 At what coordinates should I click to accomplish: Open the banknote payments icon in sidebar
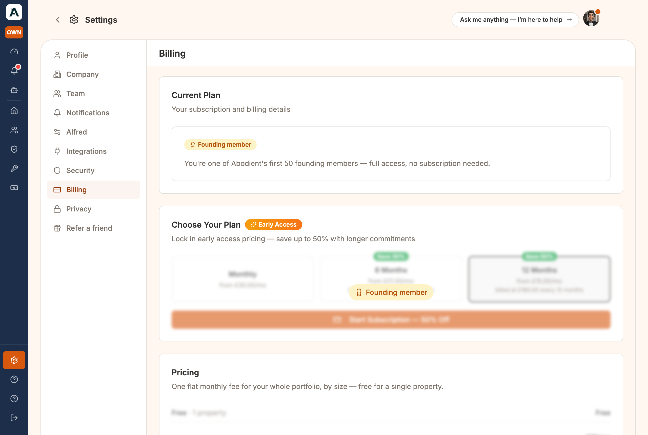[x=14, y=188]
